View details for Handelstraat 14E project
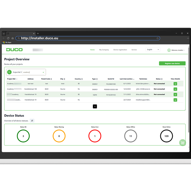 click(x=175, y=89)
